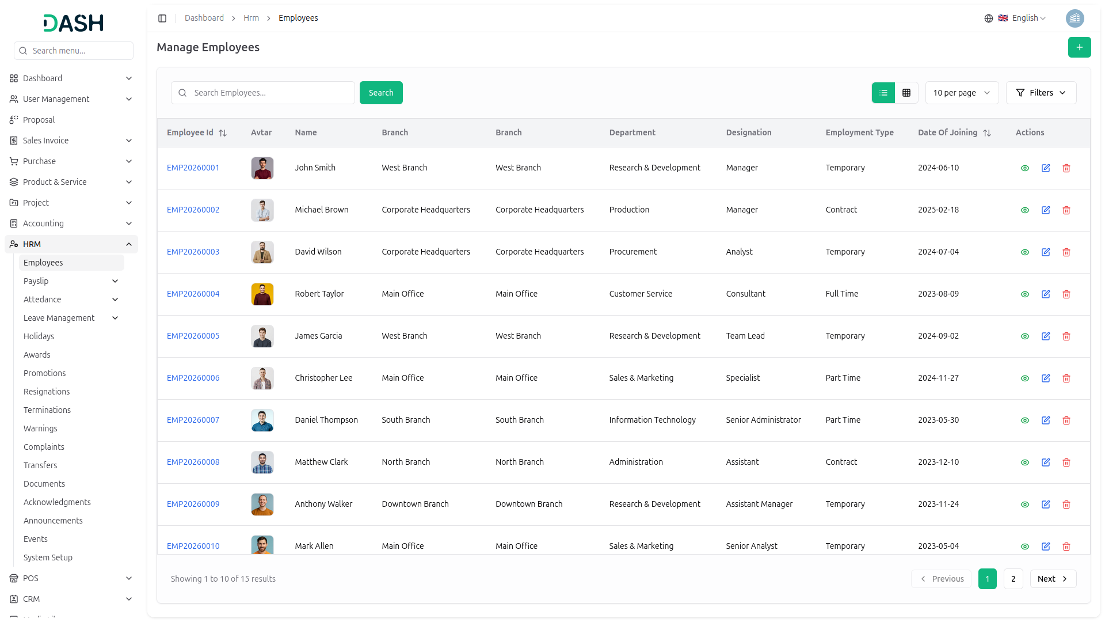Focus the Search menu field

74,51
